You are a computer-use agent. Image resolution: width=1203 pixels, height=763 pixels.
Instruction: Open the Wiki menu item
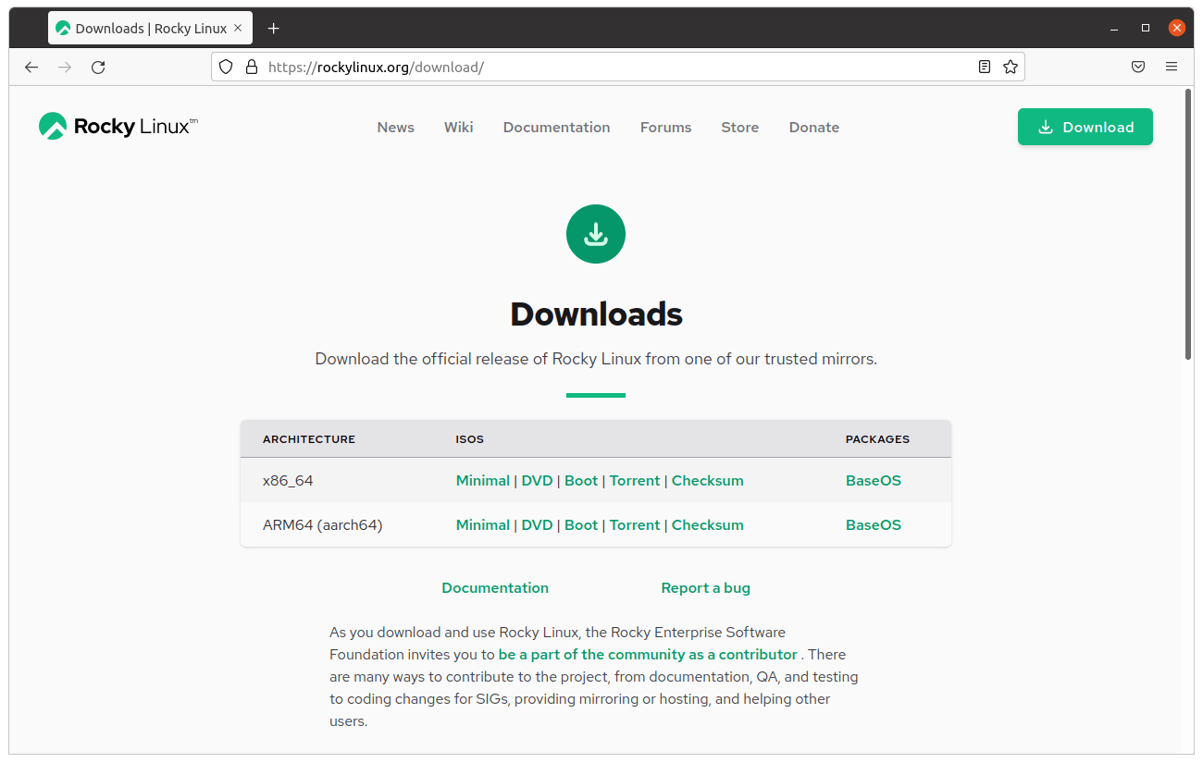(458, 128)
